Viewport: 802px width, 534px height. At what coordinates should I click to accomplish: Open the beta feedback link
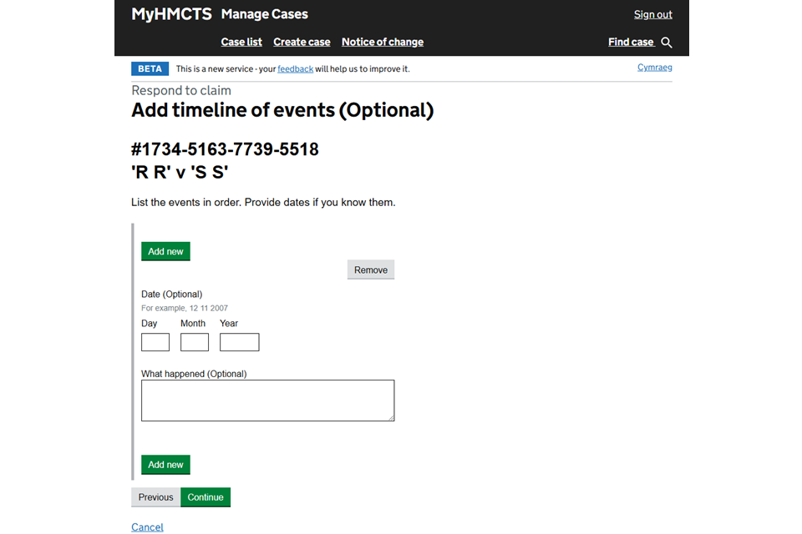click(295, 69)
